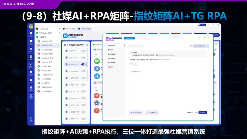Click the user avatar at rail top
This screenshot has width=247, height=139.
31,26
